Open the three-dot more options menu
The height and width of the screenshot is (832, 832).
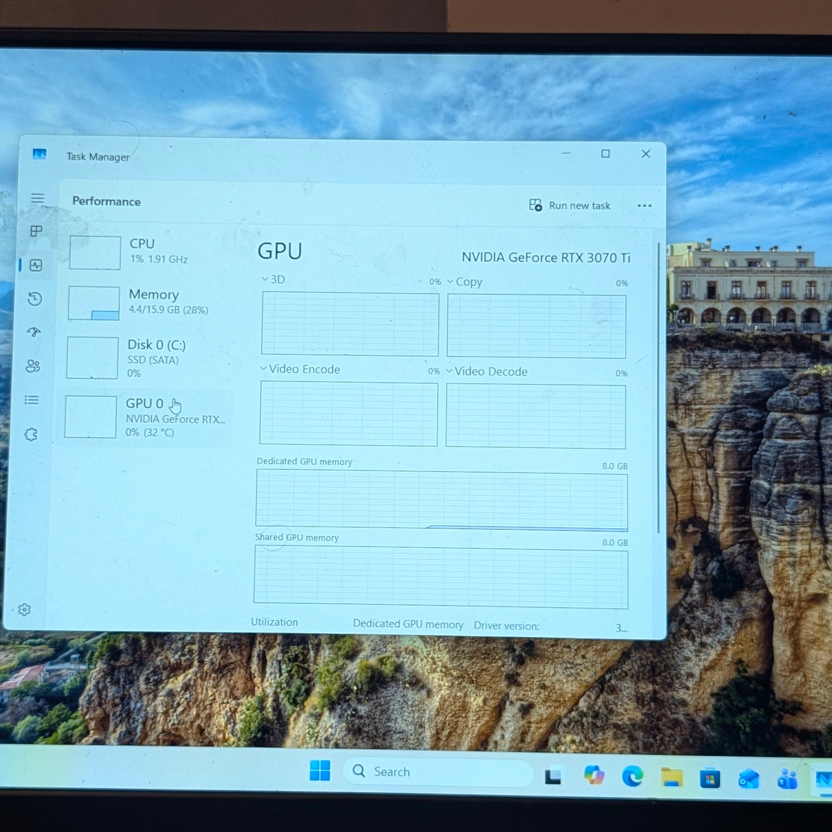644,206
